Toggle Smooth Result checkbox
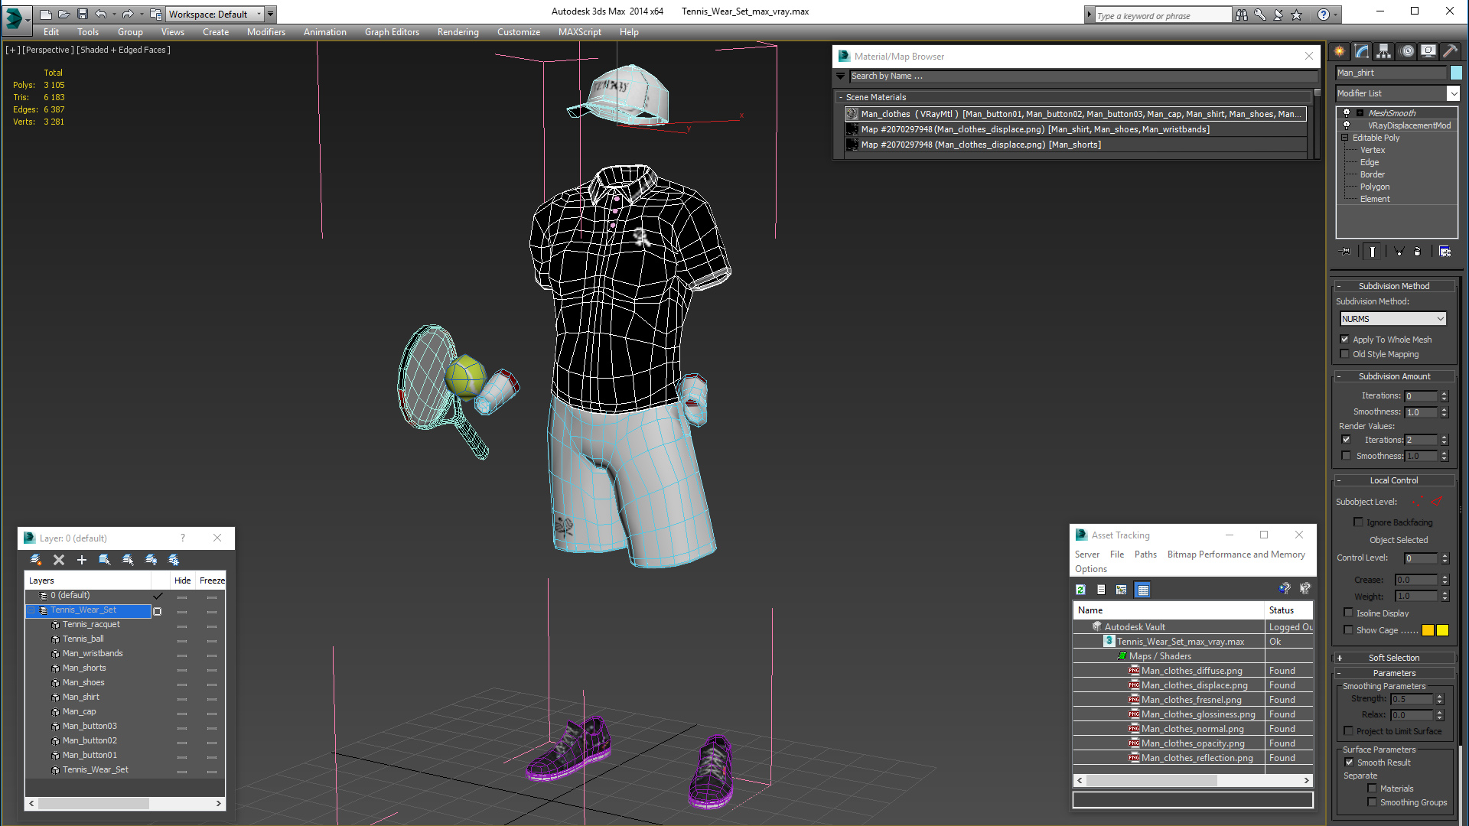This screenshot has width=1469, height=826. click(x=1350, y=763)
